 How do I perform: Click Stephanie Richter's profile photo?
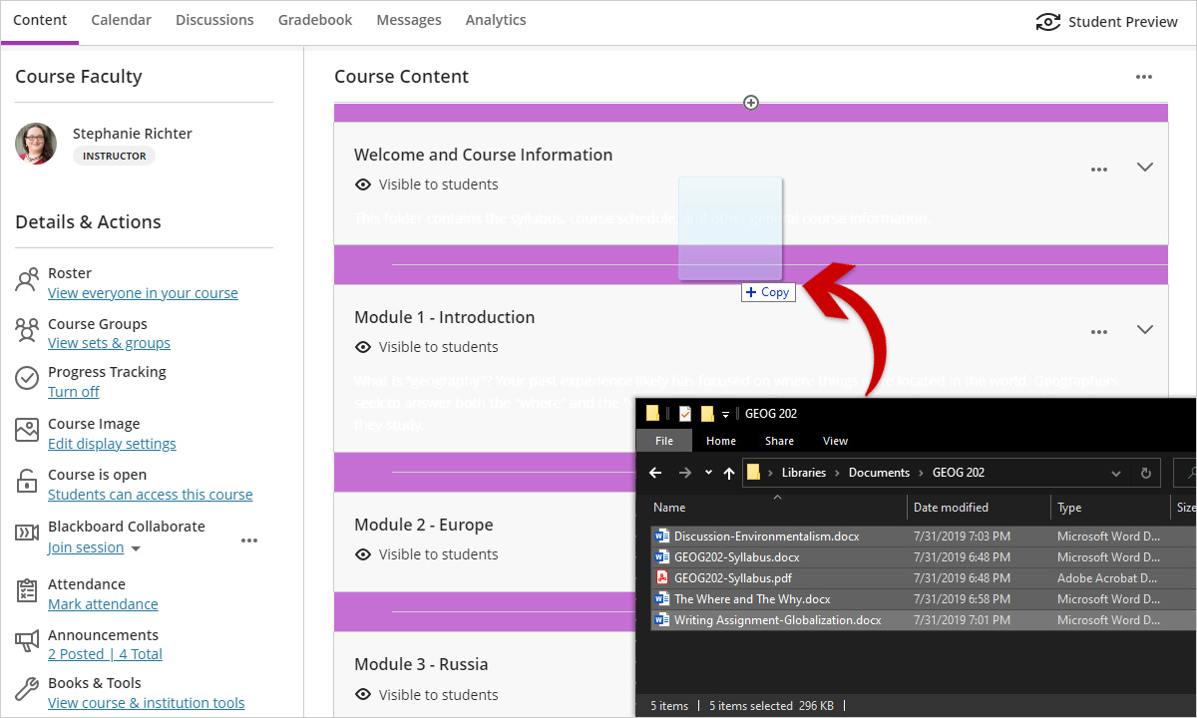point(36,144)
